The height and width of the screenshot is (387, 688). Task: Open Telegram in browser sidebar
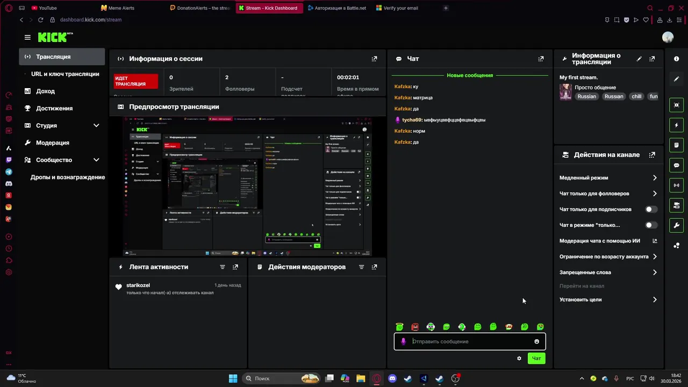[9, 172]
